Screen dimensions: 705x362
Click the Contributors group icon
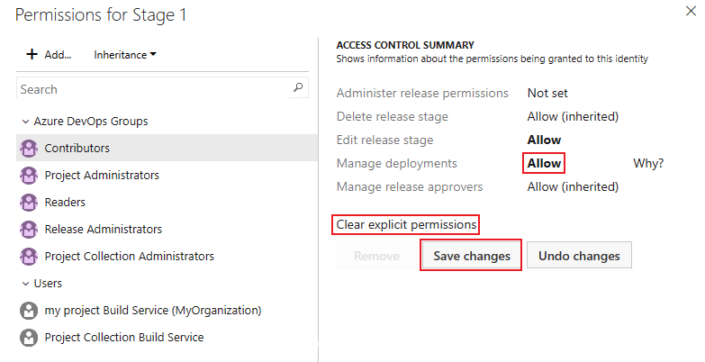click(x=28, y=148)
